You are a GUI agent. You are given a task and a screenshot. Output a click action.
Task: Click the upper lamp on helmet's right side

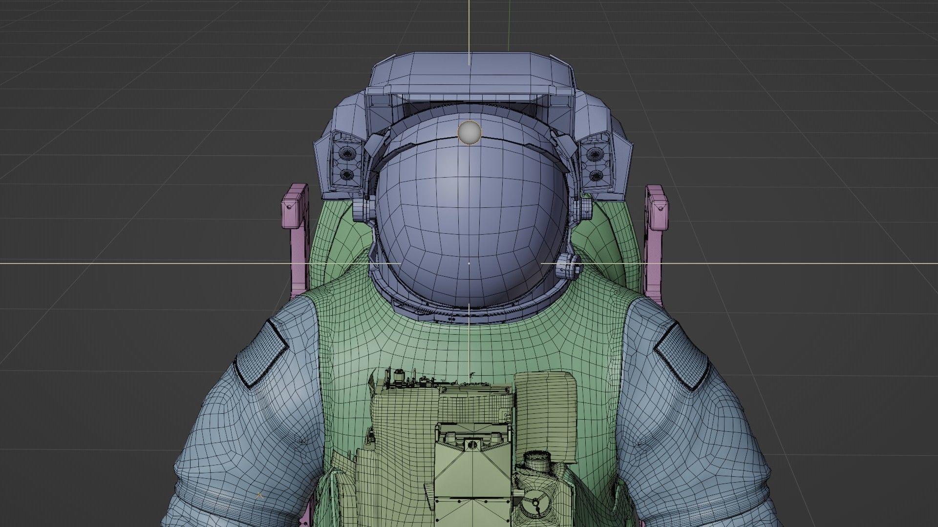pyautogui.click(x=595, y=155)
